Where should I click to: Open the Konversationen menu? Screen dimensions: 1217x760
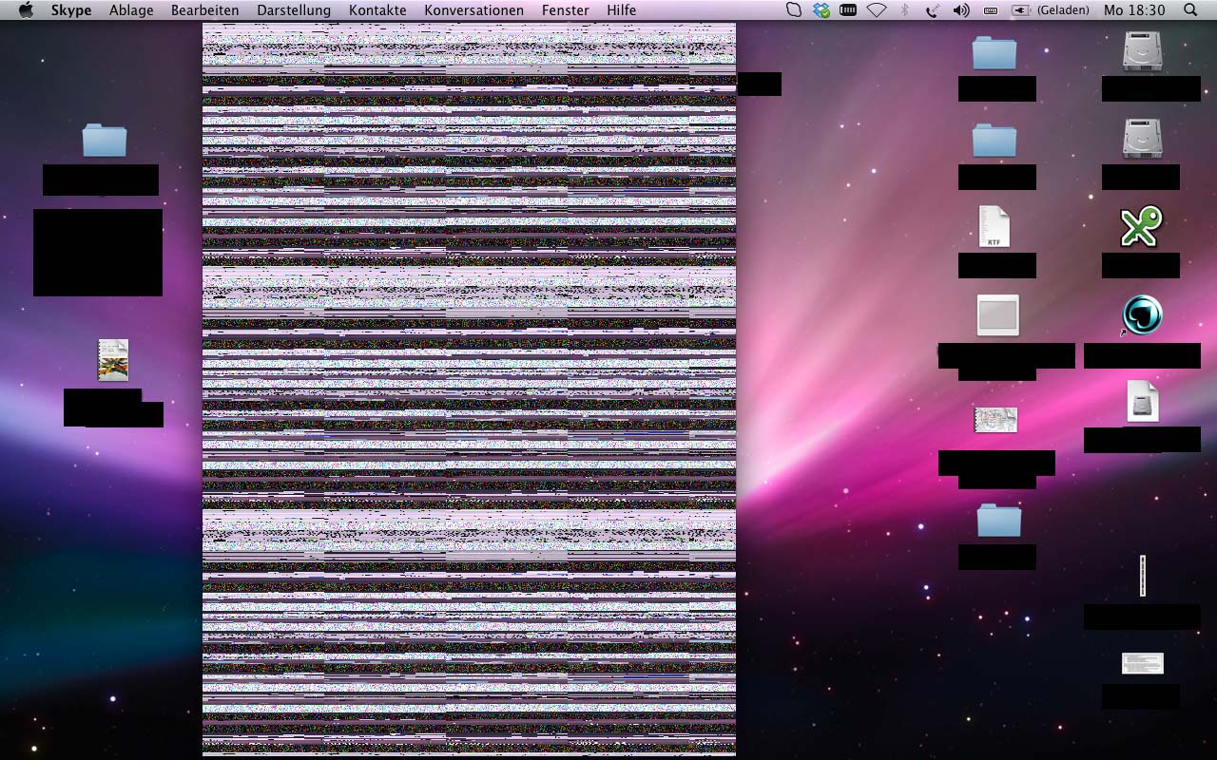pos(473,9)
